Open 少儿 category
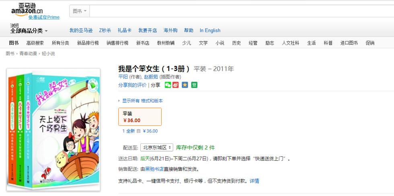This screenshot has width=394, height=196. [x=187, y=43]
